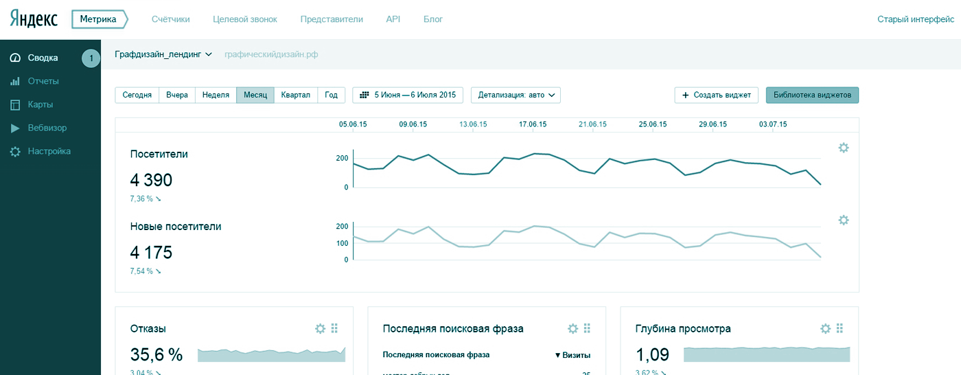Select the Сегодня period option

tap(137, 95)
